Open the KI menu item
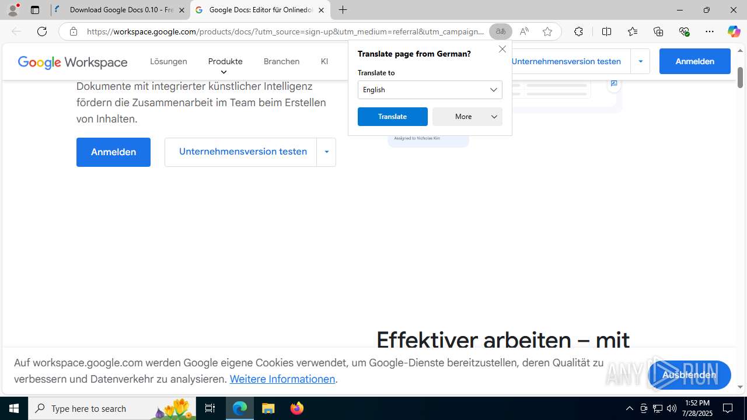This screenshot has width=747, height=420. (x=324, y=61)
